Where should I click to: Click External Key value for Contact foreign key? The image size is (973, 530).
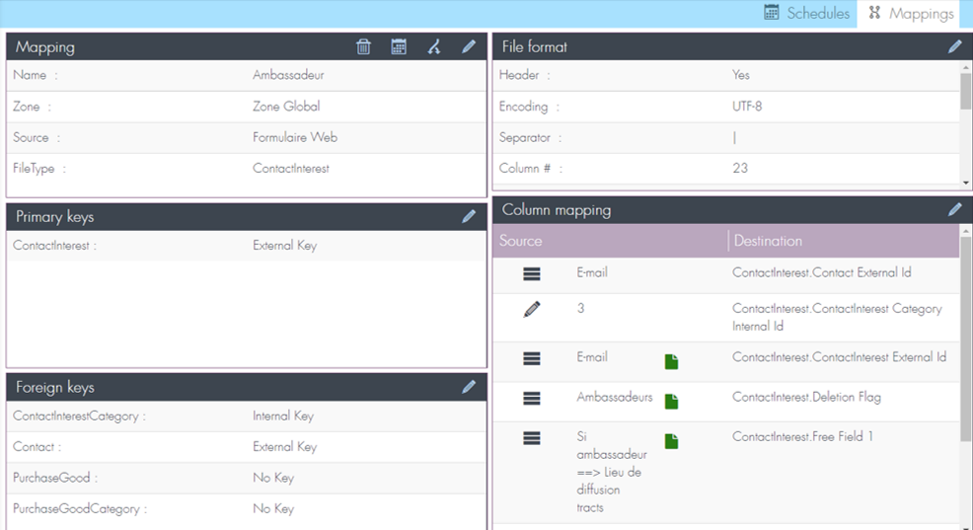[284, 447]
